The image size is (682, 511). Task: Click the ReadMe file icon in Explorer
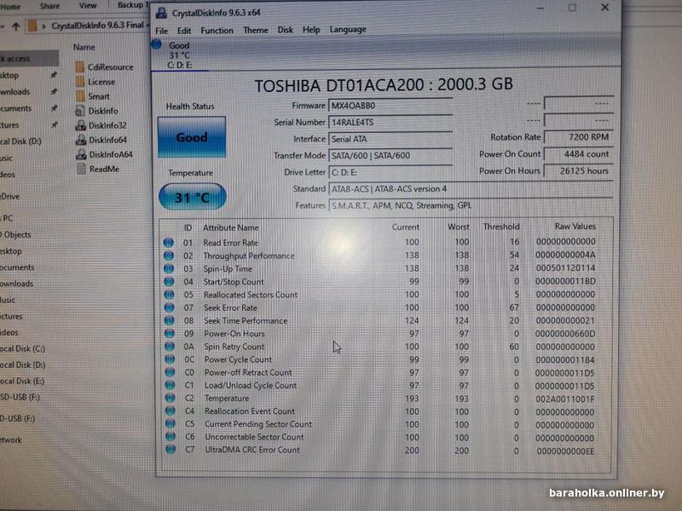pyautogui.click(x=81, y=169)
